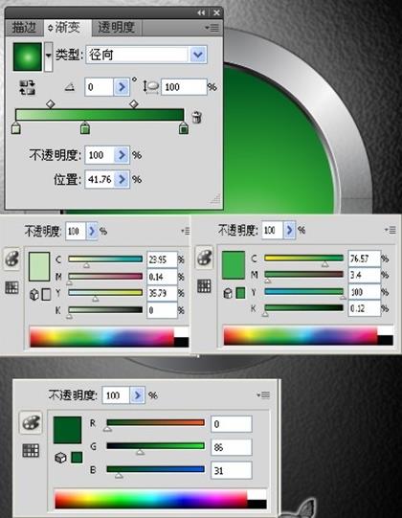
Task: Open the gradient type dropdown 径向
Action: click(x=198, y=55)
